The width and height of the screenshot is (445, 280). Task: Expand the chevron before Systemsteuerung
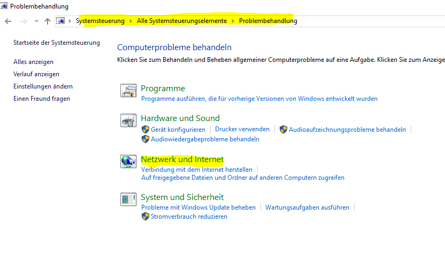70,21
